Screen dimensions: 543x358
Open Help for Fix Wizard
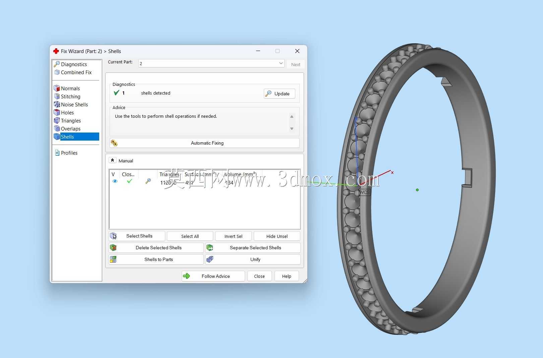click(287, 276)
